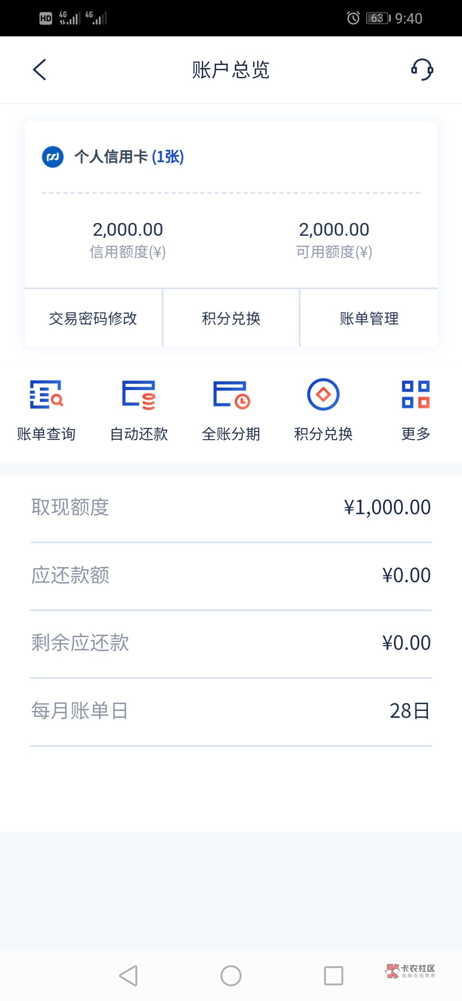
Task: Click the 可用额度 amount
Action: (x=334, y=230)
